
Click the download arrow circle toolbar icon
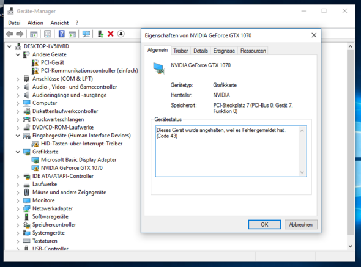click(121, 34)
